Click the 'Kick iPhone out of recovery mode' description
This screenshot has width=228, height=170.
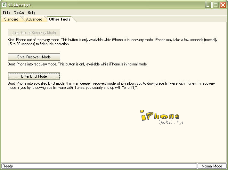pyautogui.click(x=112, y=42)
